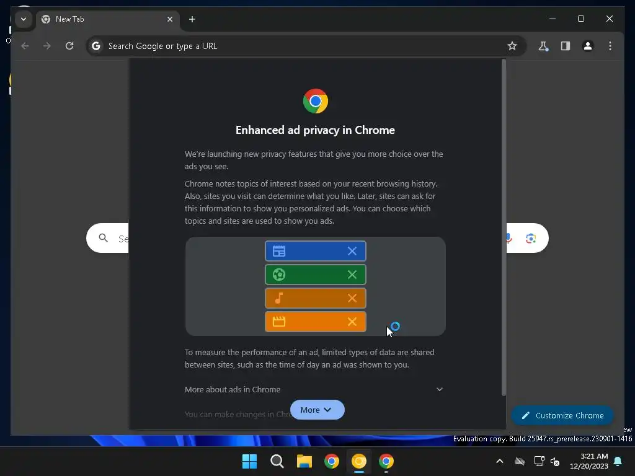
Task: Open a new tab with plus button
Action: [x=192, y=19]
